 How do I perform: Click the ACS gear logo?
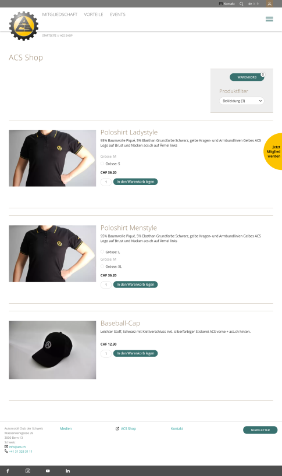pos(24,26)
